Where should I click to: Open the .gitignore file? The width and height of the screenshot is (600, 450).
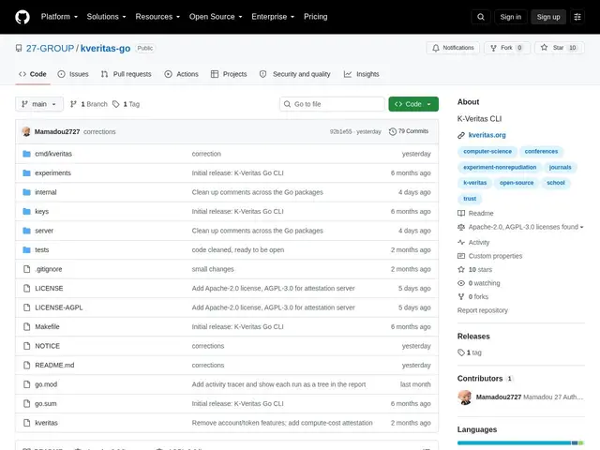[x=48, y=269]
